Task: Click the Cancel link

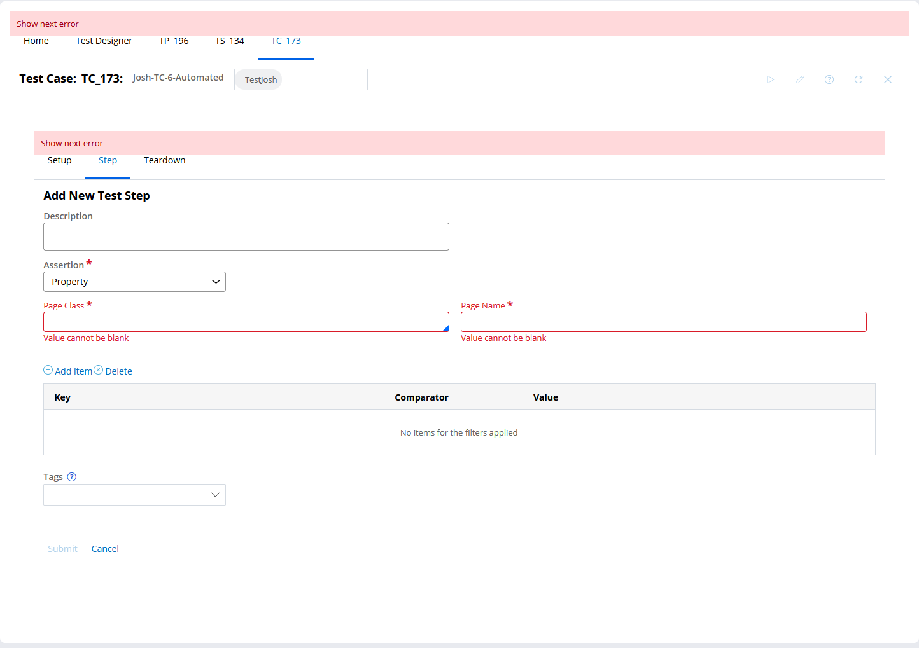Action: [x=105, y=549]
